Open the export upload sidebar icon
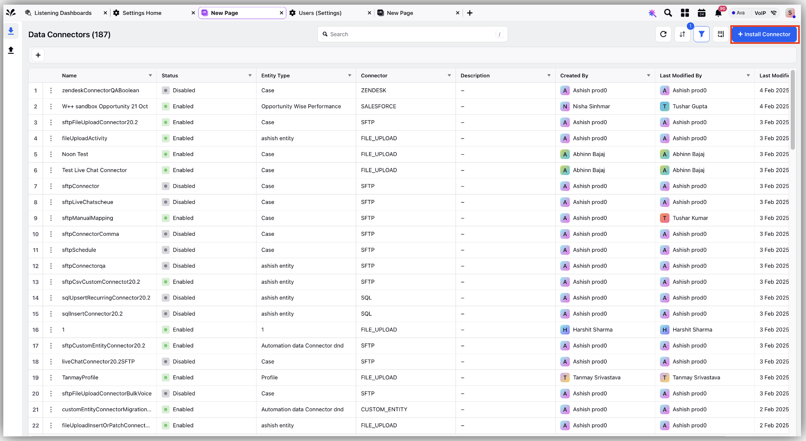The width and height of the screenshot is (806, 441). 11,50
